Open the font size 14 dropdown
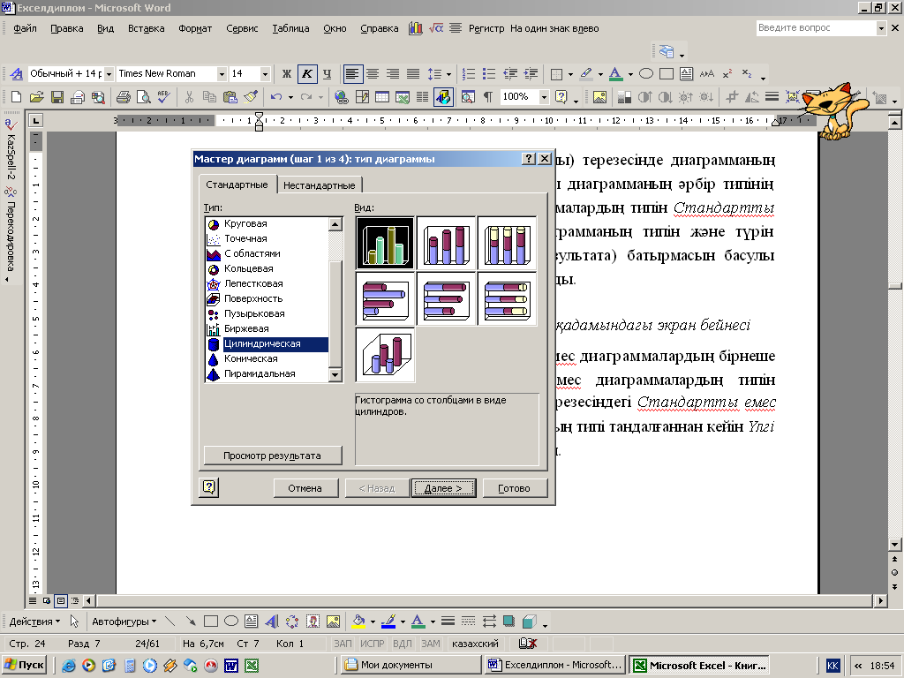This screenshot has height=678, width=904. (x=265, y=74)
